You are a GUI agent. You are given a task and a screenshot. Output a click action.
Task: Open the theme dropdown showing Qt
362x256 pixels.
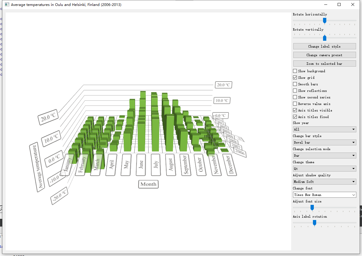coord(325,169)
